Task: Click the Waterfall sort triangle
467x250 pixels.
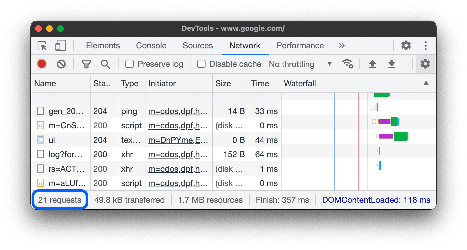Action: click(426, 83)
